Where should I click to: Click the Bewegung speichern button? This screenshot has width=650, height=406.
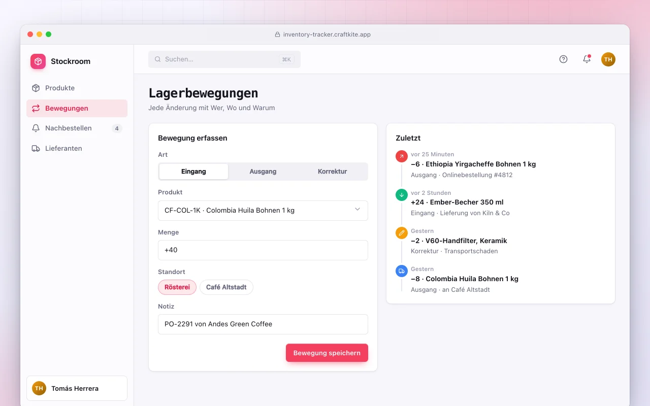pyautogui.click(x=327, y=353)
